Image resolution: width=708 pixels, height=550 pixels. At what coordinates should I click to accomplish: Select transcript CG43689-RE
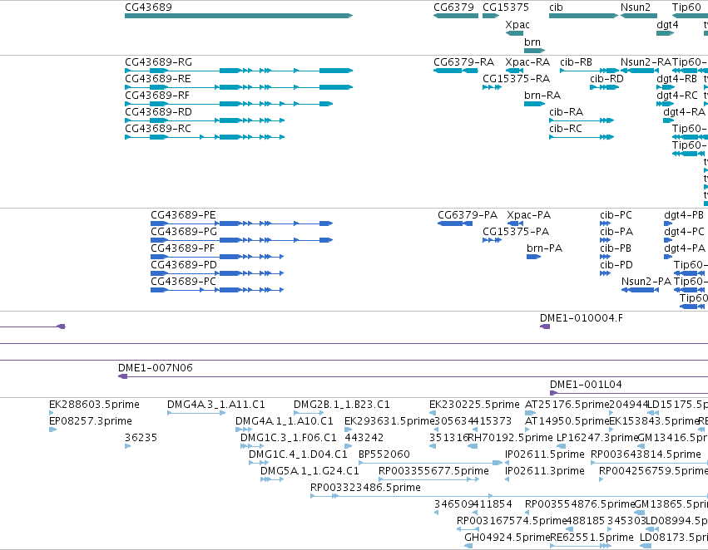239,87
